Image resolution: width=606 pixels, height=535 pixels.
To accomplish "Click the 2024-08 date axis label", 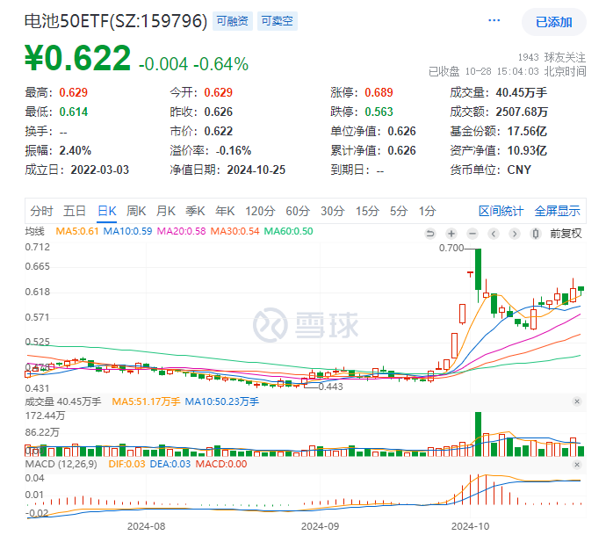I will coord(146,526).
